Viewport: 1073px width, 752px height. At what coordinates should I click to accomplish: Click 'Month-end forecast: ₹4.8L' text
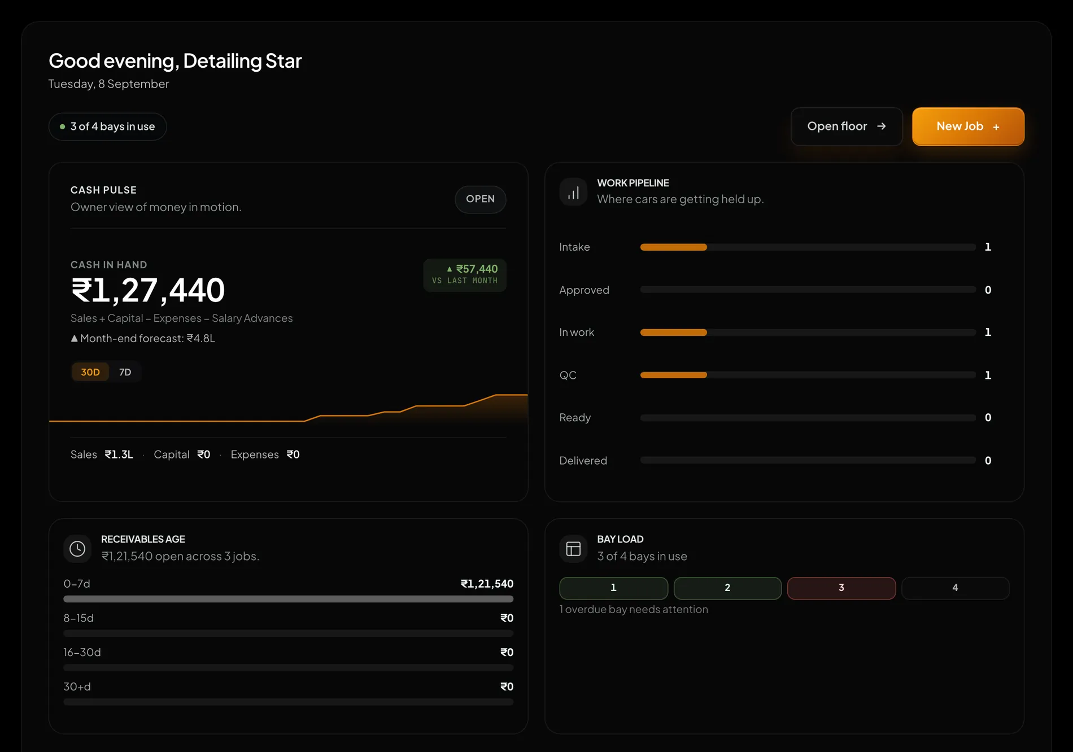pos(147,338)
